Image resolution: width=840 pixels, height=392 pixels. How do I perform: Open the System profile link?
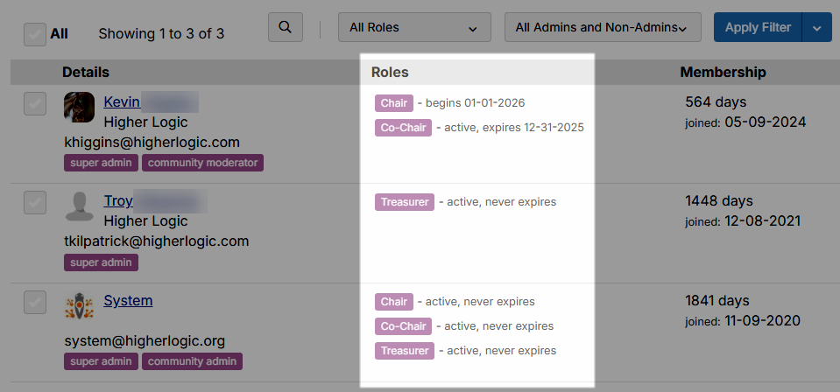point(128,300)
